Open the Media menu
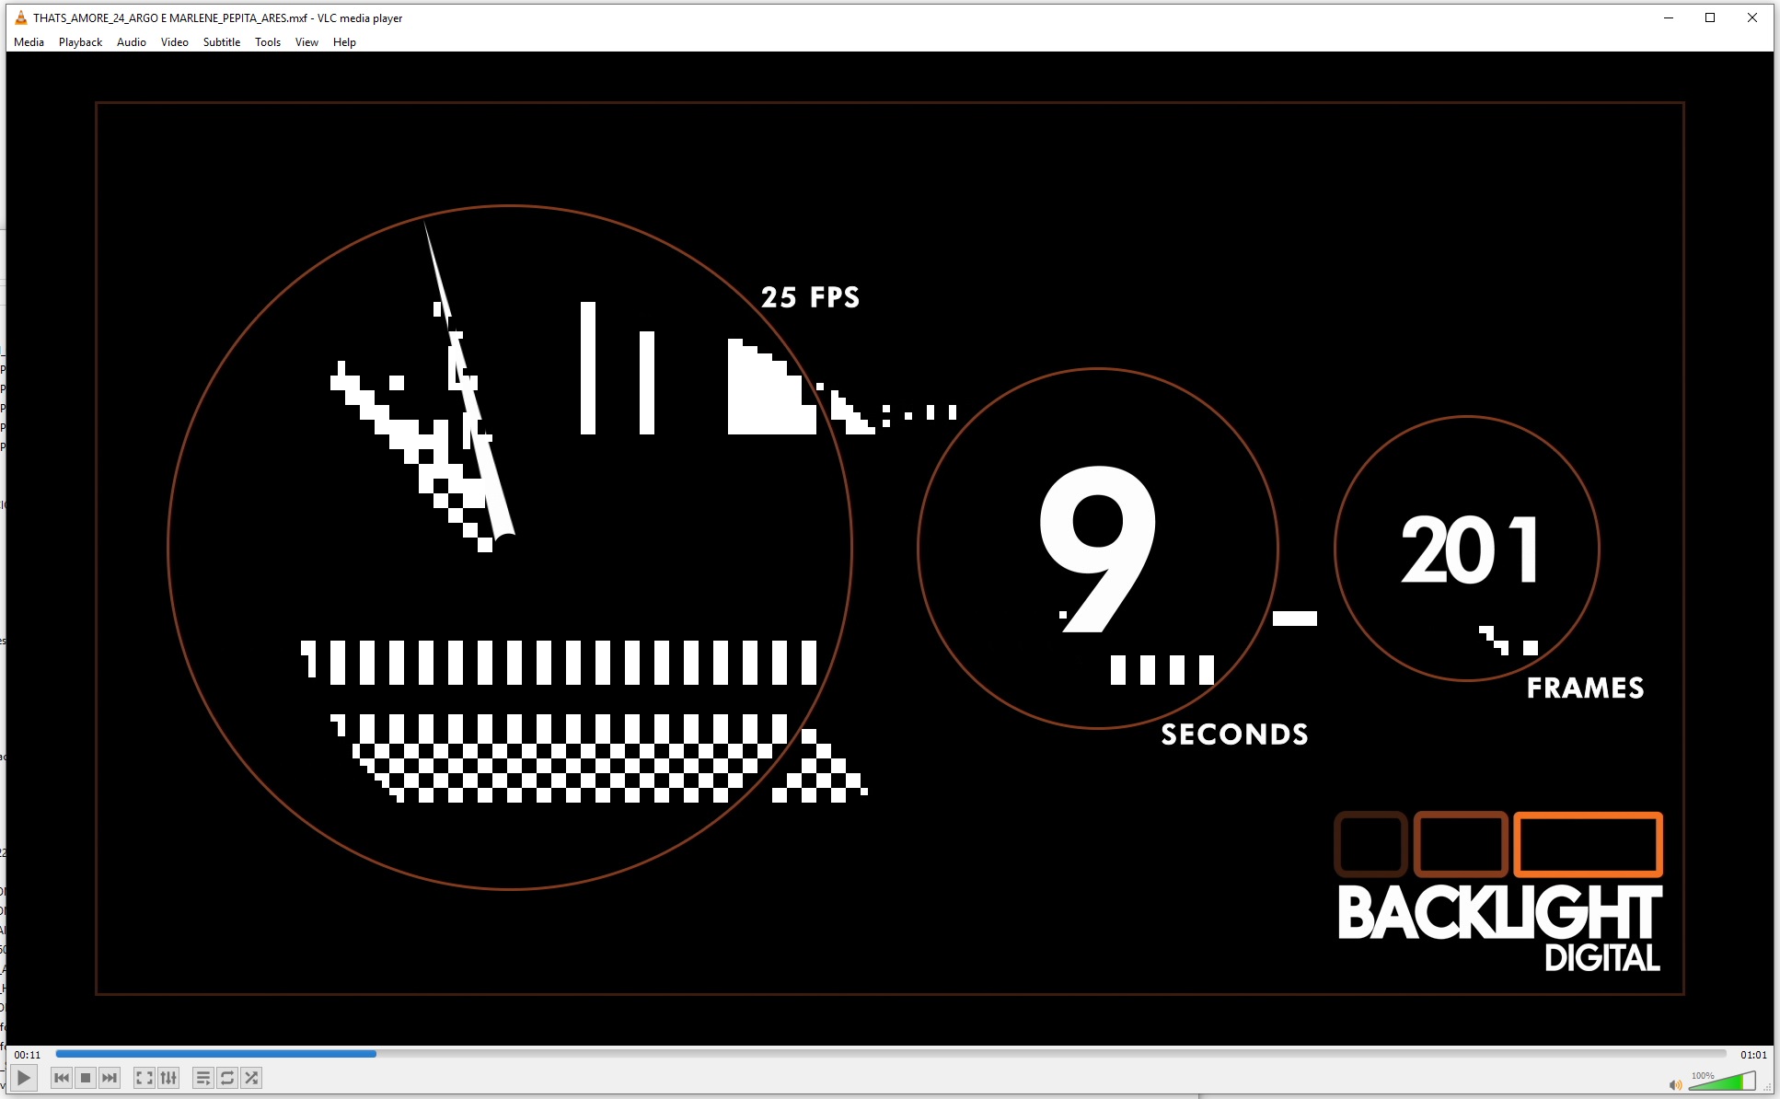Image resolution: width=1780 pixels, height=1099 pixels. 29,42
